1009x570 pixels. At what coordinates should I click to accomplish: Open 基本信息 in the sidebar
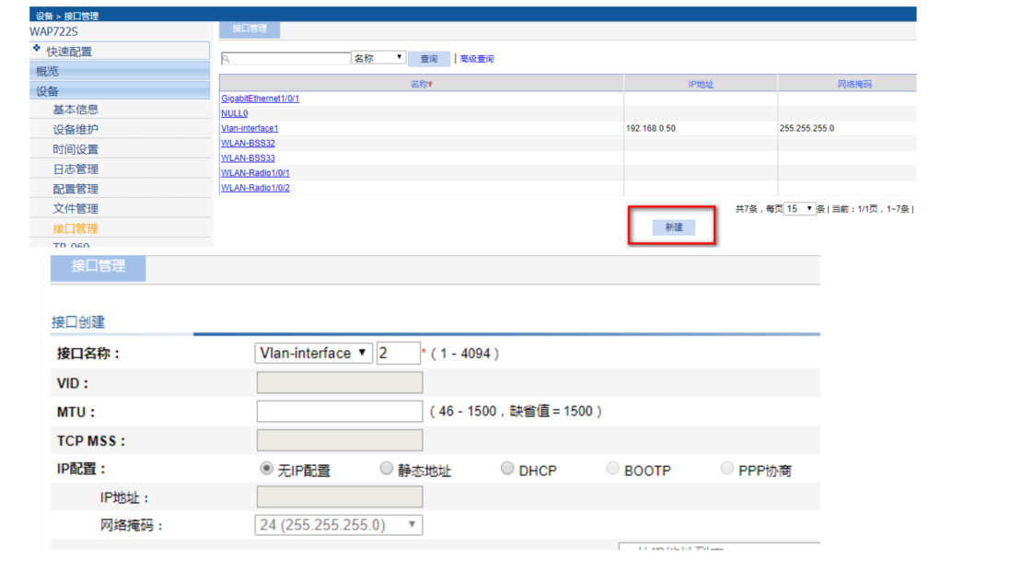[75, 110]
